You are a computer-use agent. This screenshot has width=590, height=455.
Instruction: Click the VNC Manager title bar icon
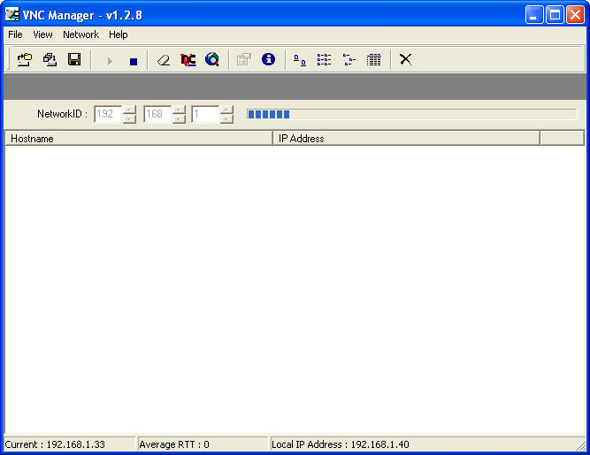click(12, 15)
